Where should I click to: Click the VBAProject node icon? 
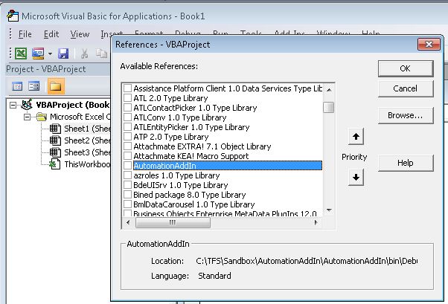[27, 105]
